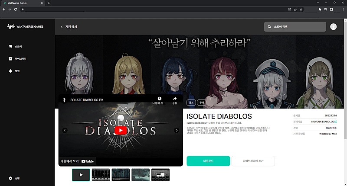
Task: Toggle the browser side panel icon
Action: click(x=331, y=9)
